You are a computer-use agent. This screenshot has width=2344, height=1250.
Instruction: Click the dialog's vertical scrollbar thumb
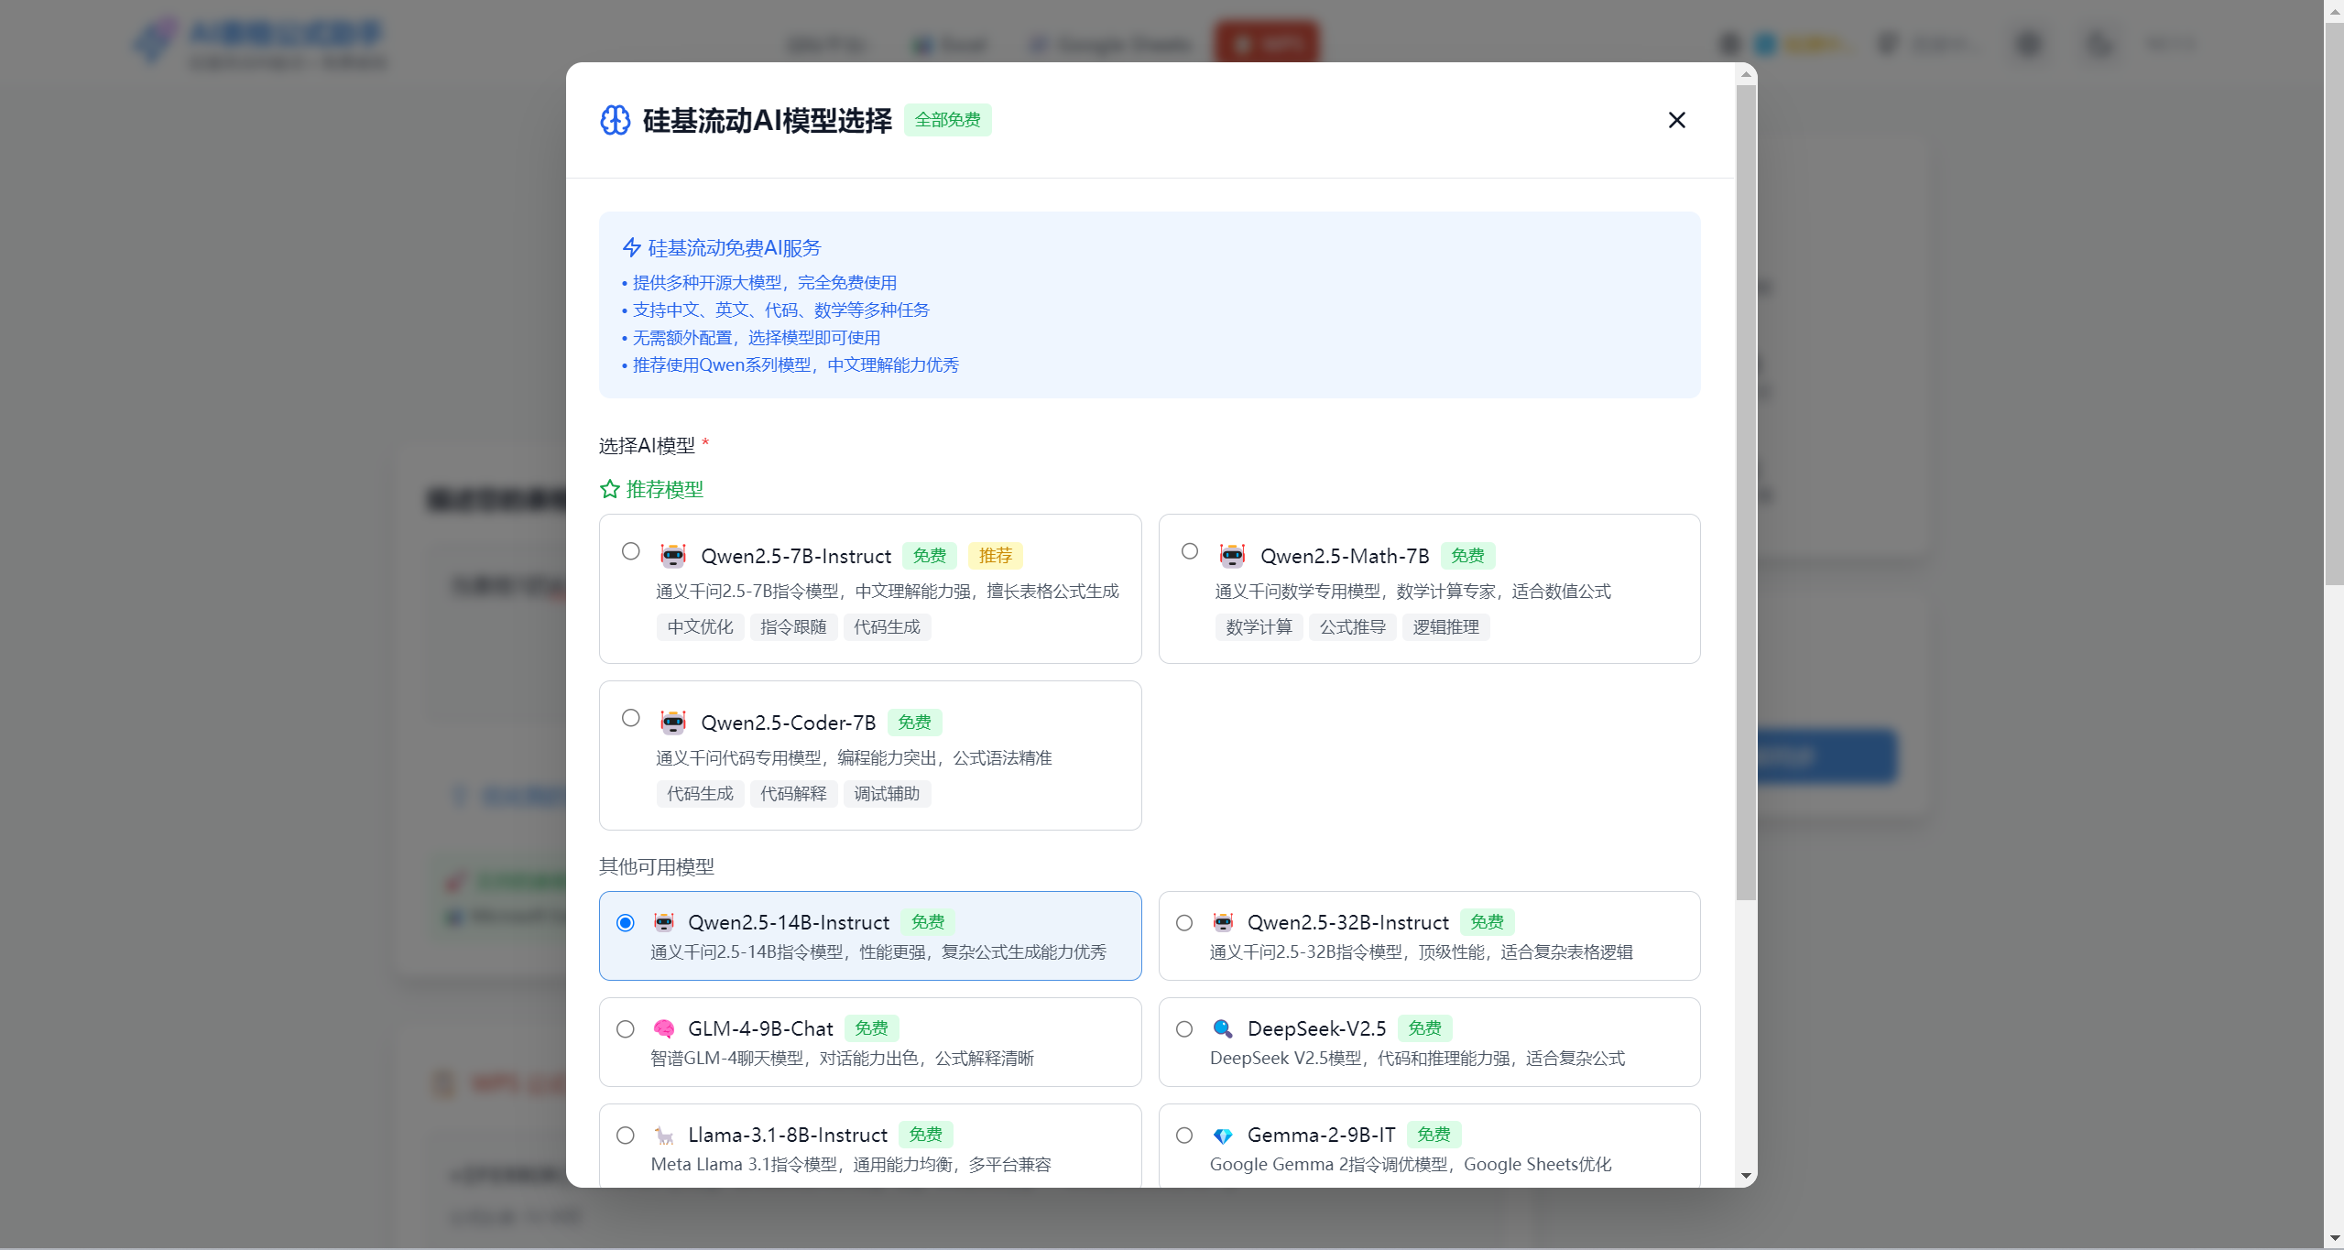[x=1746, y=495]
